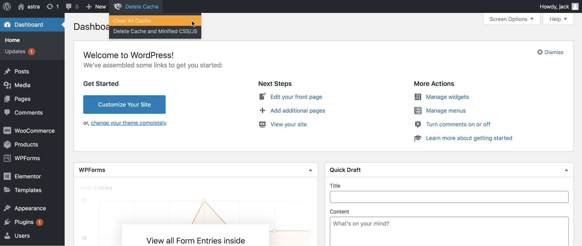Click the Comments bubble icon in the sidebar

pos(7,113)
